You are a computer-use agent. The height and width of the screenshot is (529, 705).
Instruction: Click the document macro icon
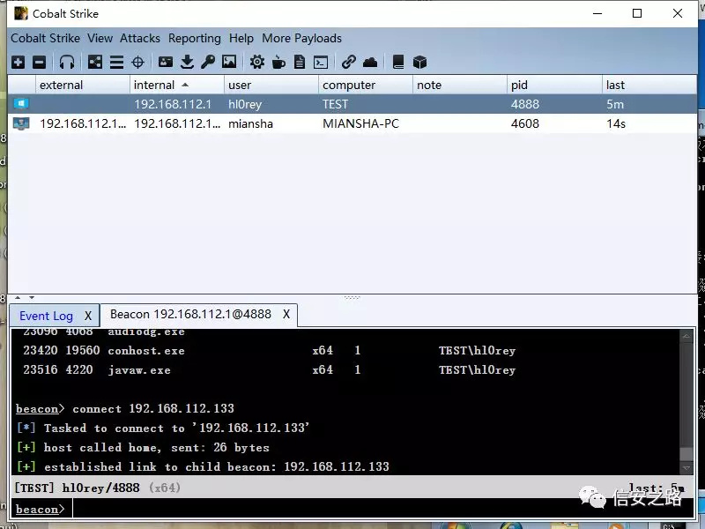coord(300,62)
